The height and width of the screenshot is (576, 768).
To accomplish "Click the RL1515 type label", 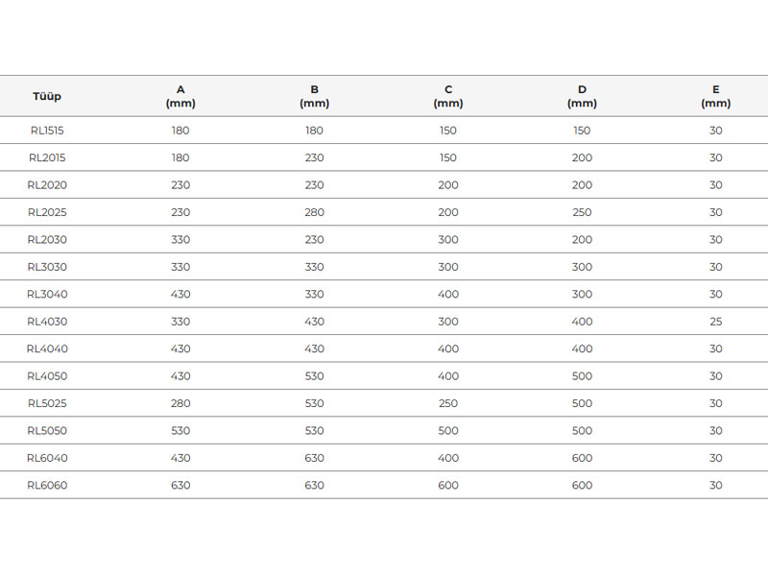I will coord(47,131).
